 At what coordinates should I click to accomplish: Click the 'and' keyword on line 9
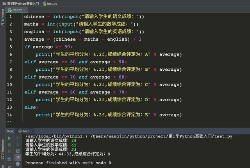pos(83,77)
